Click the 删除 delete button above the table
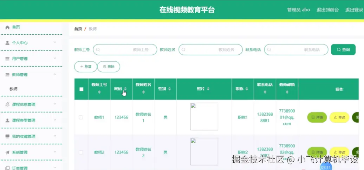Image resolution: width=364 pixels, height=170 pixels. click(x=109, y=67)
